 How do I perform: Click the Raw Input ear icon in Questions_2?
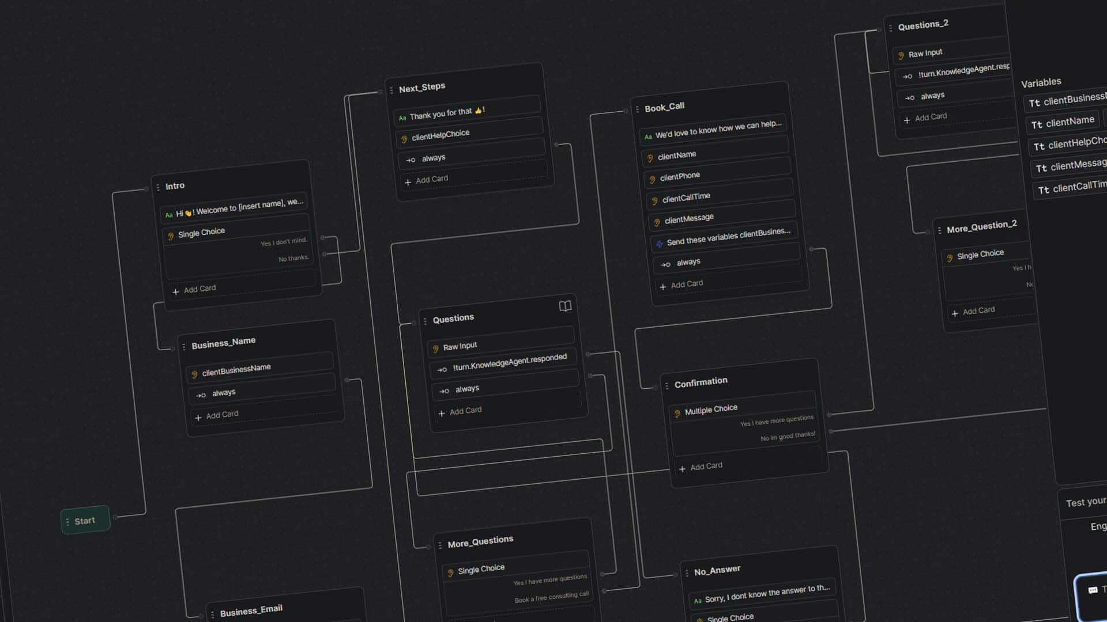(901, 55)
